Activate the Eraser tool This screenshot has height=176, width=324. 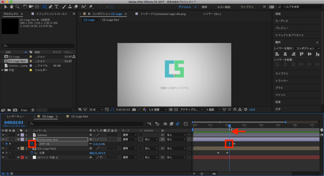click(76, 7)
